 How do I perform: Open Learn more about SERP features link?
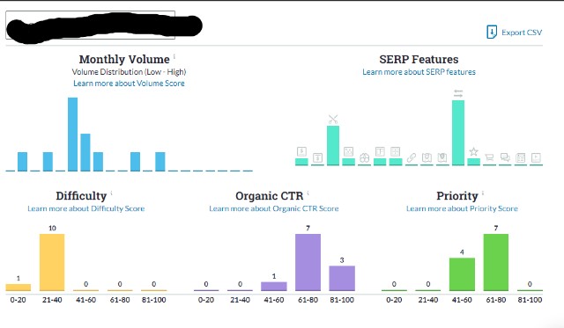click(x=419, y=72)
